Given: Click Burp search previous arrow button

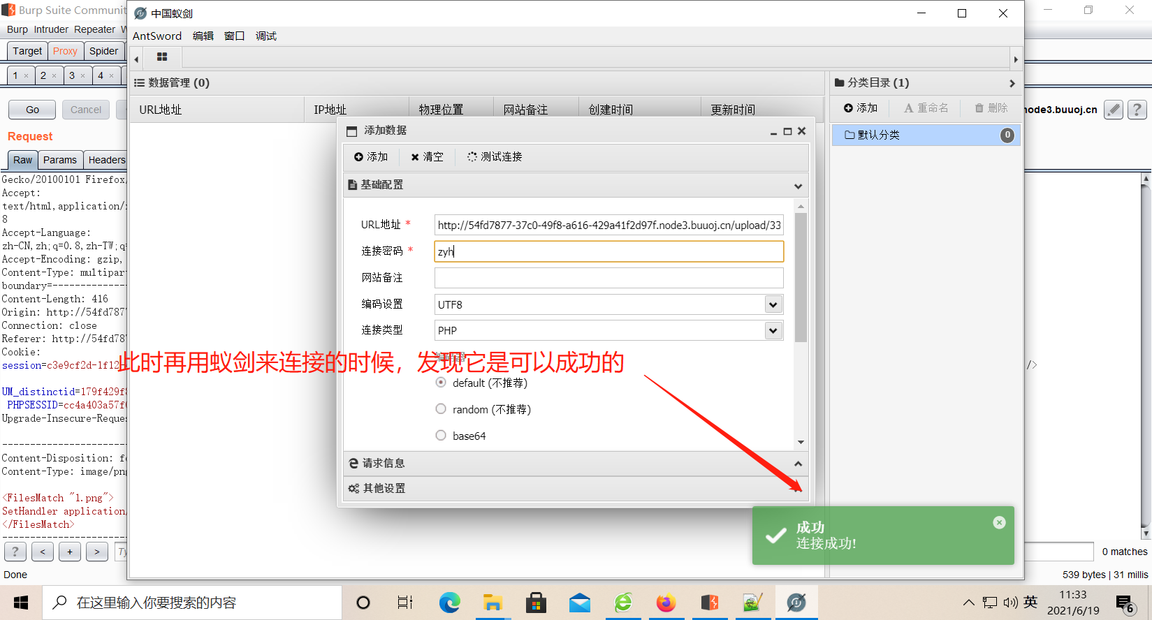Looking at the screenshot, I should 43,552.
